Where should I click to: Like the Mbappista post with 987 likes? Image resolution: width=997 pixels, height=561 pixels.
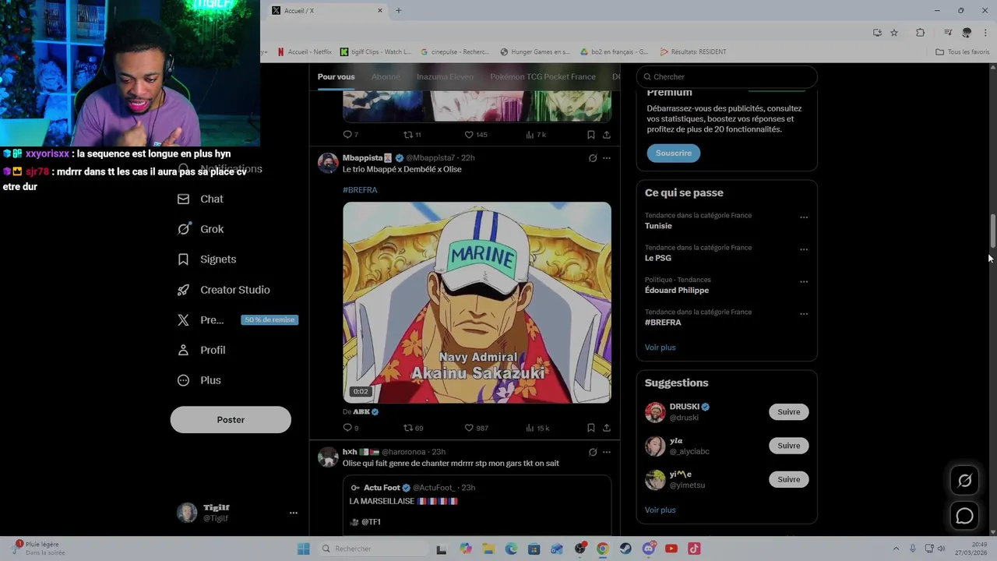(x=476, y=428)
